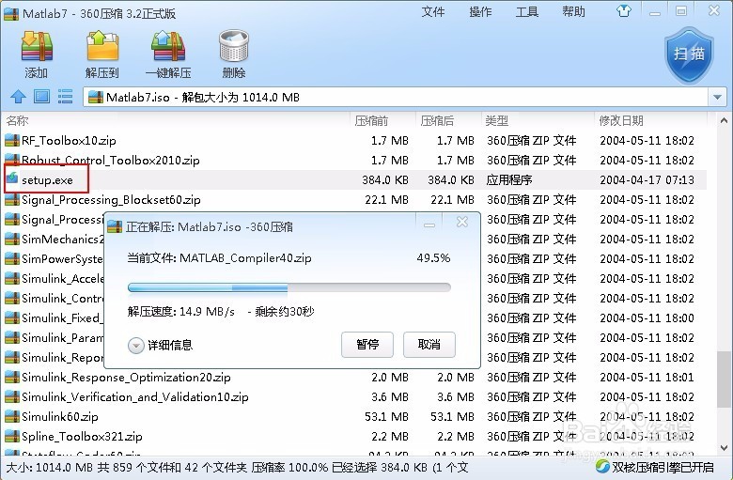Click Simulink_Verification_and_Validation10.zip archive icon
The height and width of the screenshot is (480, 733).
[x=12, y=396]
